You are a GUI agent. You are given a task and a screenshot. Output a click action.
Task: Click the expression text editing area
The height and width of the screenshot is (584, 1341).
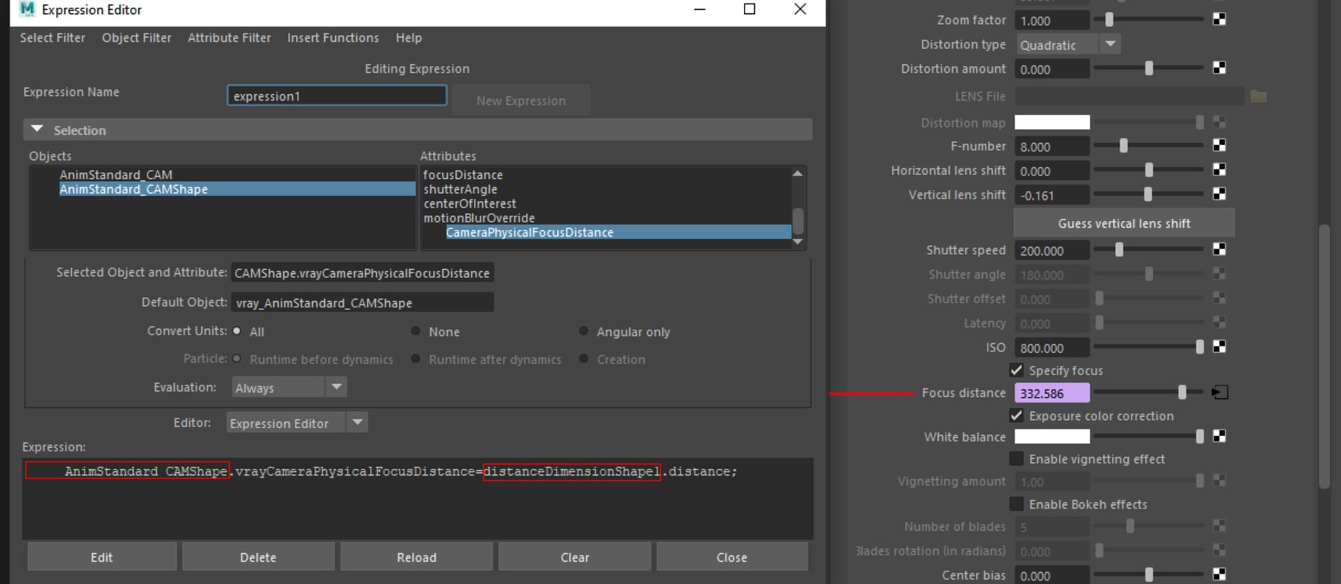coord(417,498)
